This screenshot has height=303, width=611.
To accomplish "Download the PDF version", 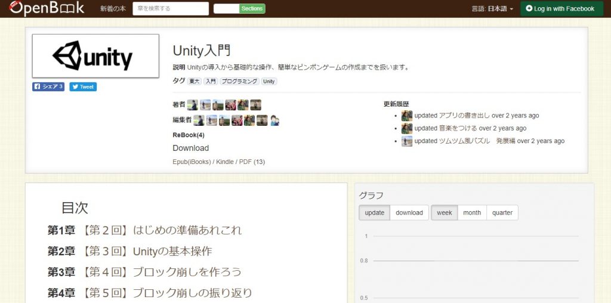I will coord(245,162).
